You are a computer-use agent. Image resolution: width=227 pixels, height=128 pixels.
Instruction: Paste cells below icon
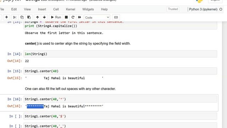coord(29,17)
